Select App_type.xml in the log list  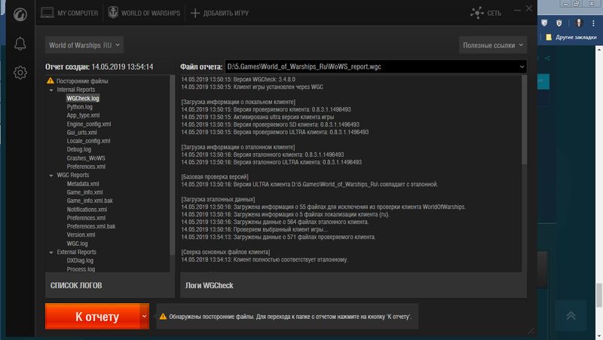tap(83, 115)
